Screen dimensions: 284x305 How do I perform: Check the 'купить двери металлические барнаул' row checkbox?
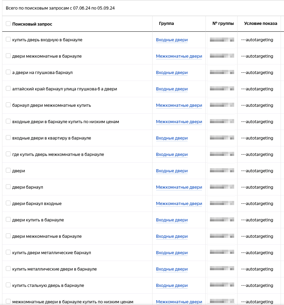[8, 252]
